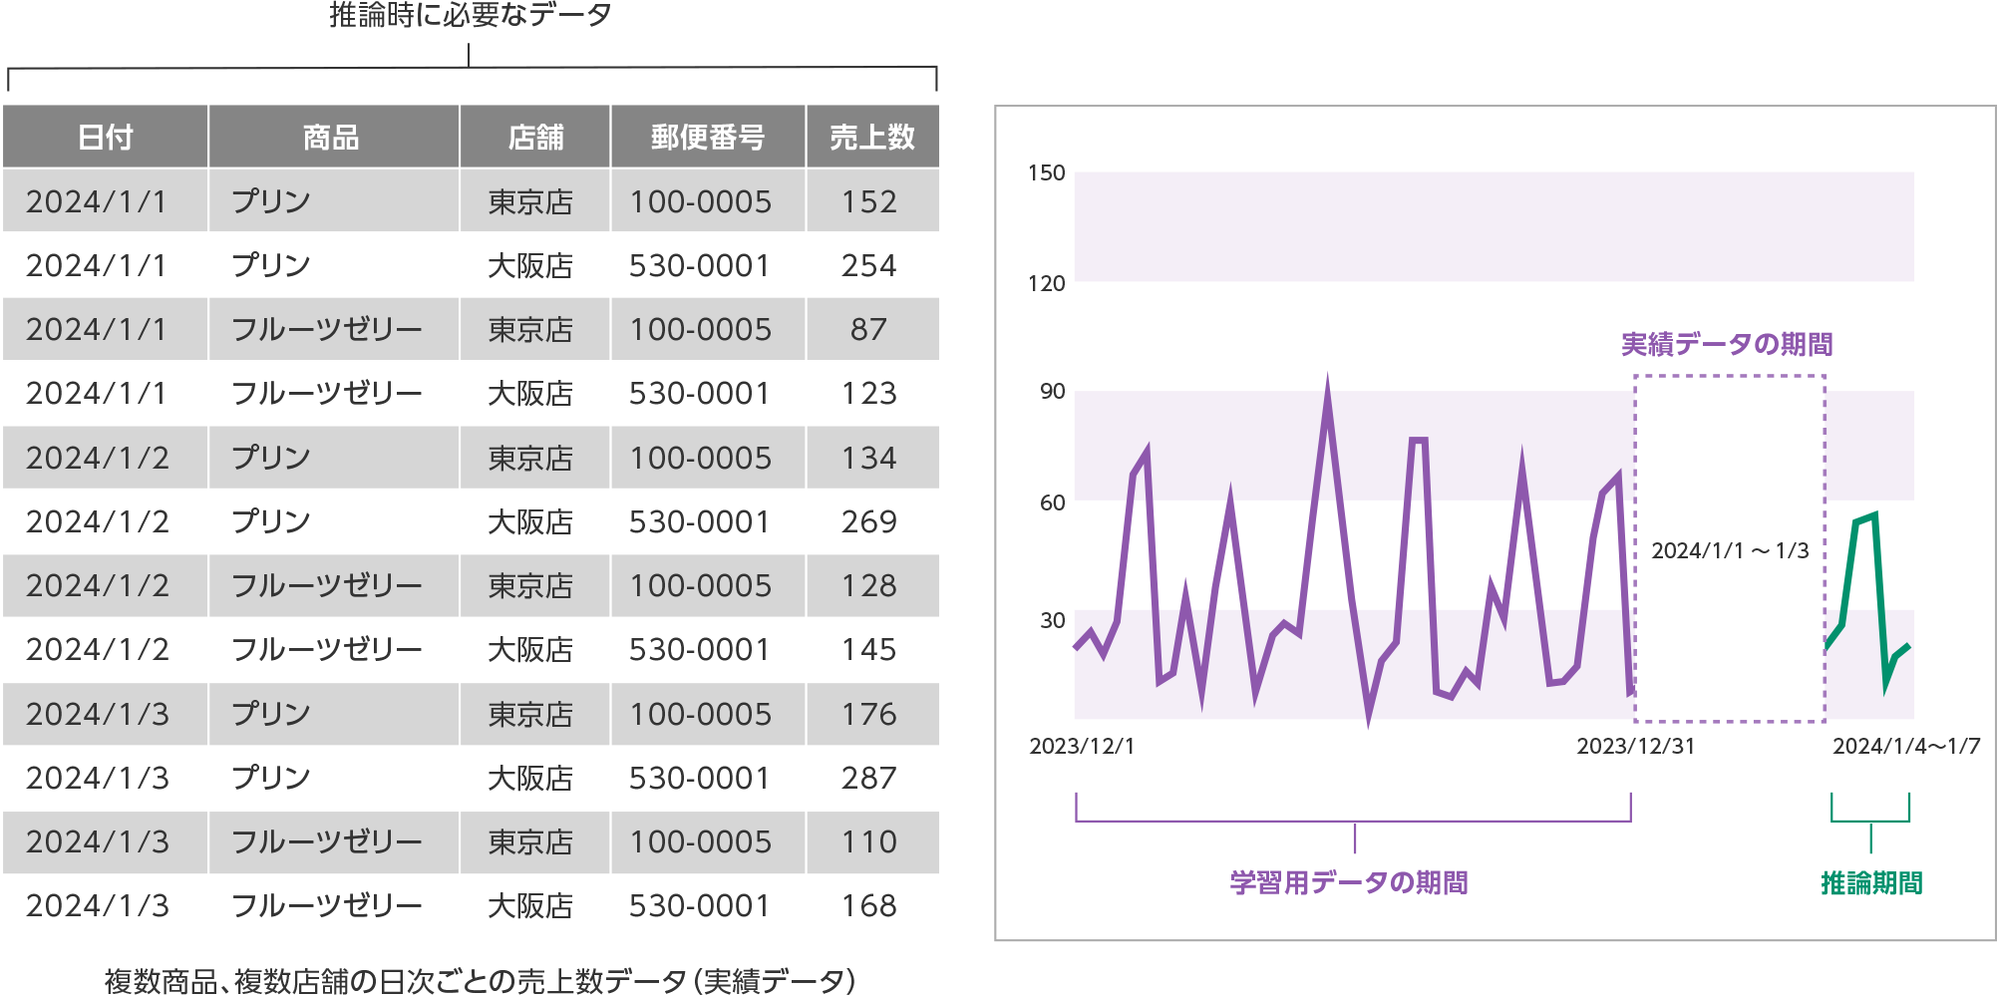
Task: Click the 実績データの期間 label
Action: click(x=1727, y=344)
